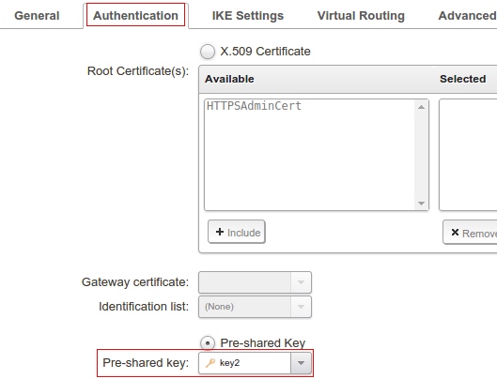This screenshot has height=379, width=497.
Task: Click the plus icon on Include
Action: pyautogui.click(x=220, y=232)
